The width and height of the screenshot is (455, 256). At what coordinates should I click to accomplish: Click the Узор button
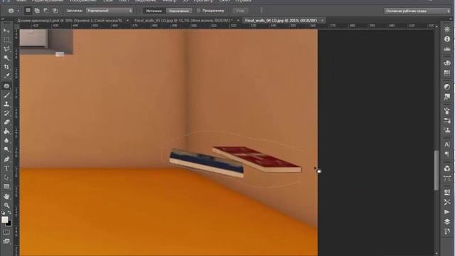pos(240,11)
